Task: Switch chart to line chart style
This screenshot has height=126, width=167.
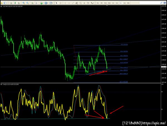Action: pos(19,3)
